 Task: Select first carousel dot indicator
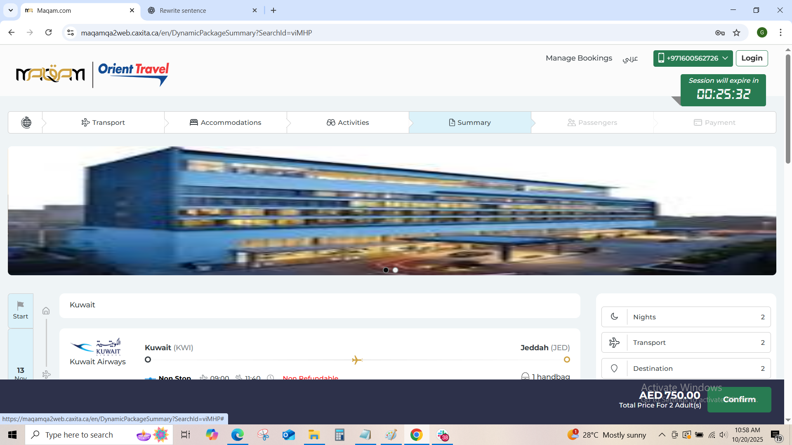coord(386,270)
